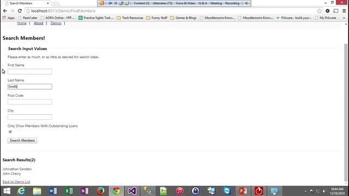Focus the Post Code input field

(x=30, y=102)
